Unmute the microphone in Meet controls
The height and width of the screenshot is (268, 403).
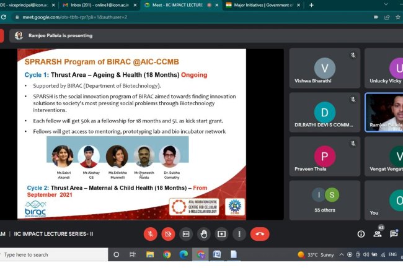click(151, 234)
